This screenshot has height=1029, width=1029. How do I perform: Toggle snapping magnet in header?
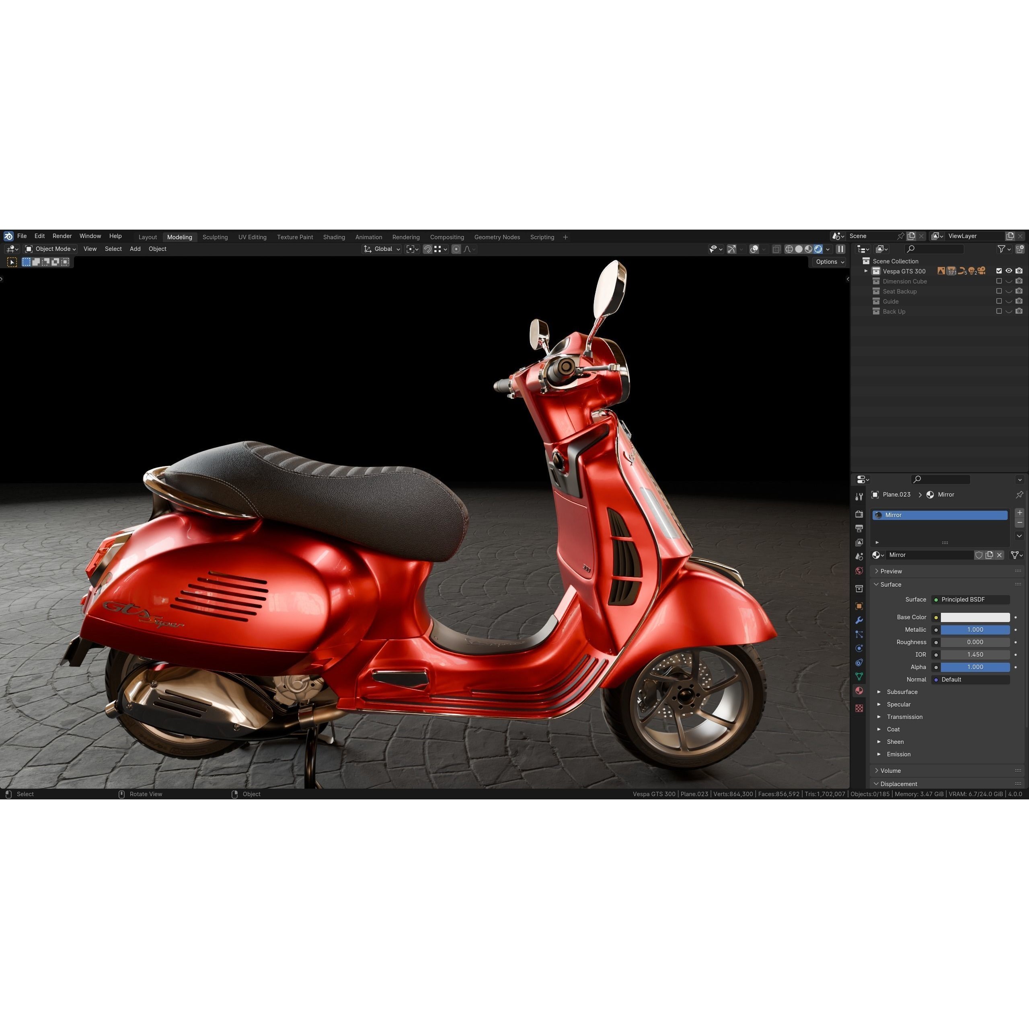[427, 249]
